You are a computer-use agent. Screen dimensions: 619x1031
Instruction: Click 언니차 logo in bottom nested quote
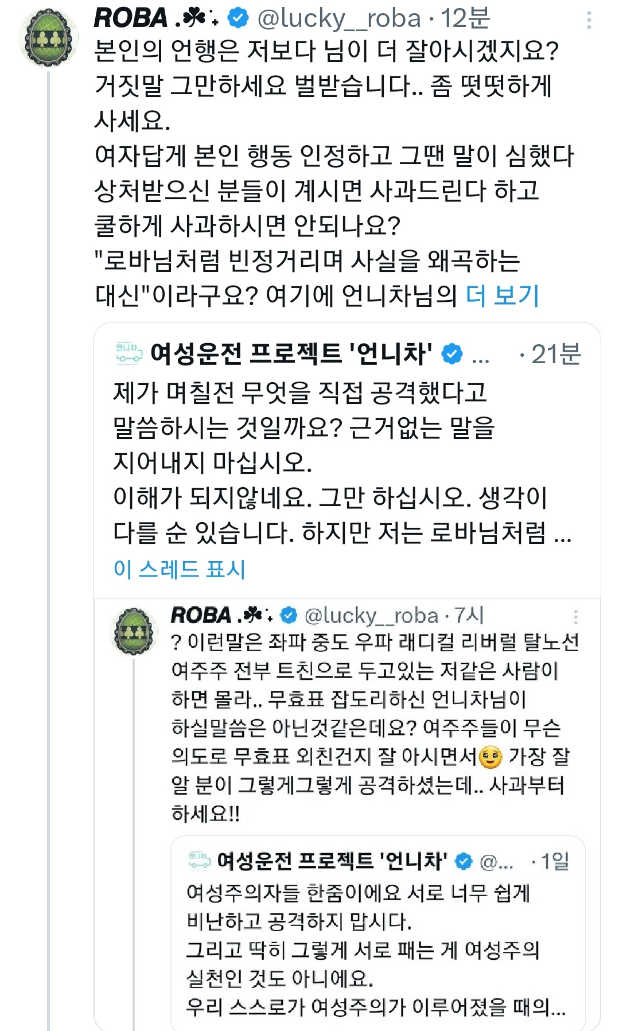(200, 861)
